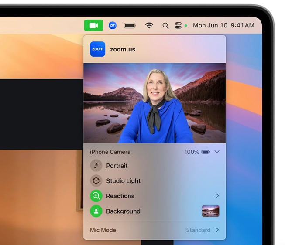Click the Portrait label
285x245 pixels.
117,166
